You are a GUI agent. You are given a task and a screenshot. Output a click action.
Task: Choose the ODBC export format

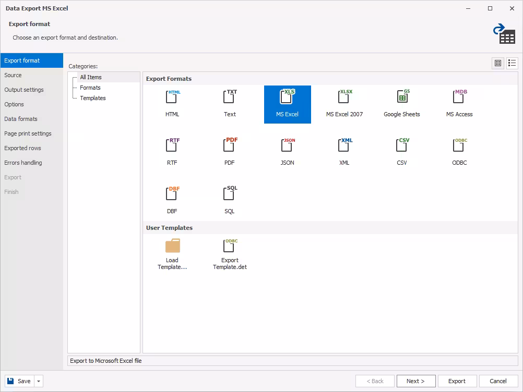[459, 153]
